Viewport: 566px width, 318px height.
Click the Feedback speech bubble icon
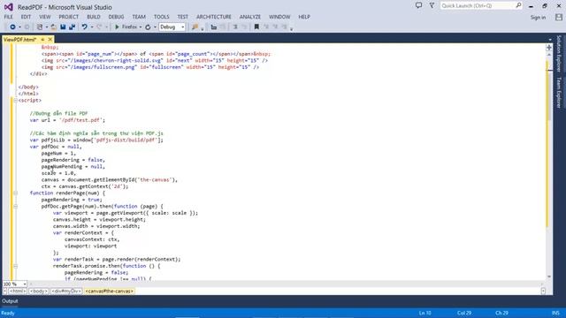418,5
